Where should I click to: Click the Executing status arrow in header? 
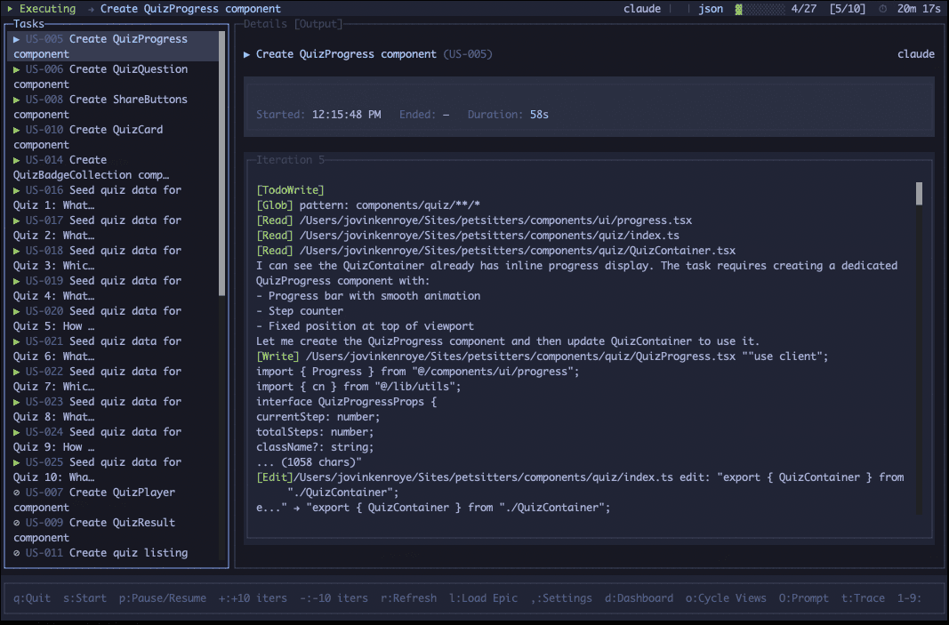pos(10,9)
